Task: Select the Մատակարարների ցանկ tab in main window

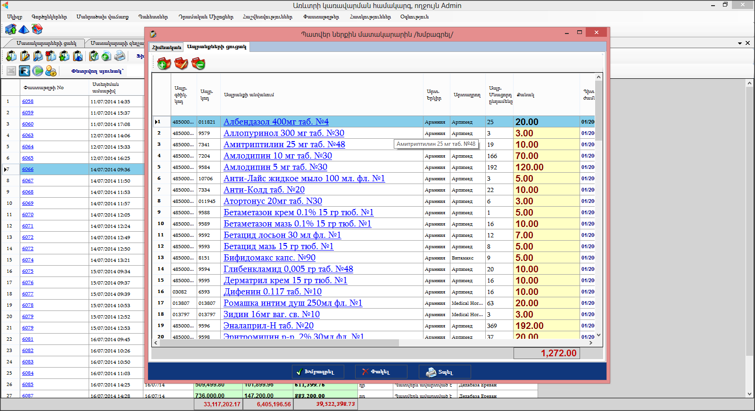Action: pyautogui.click(x=46, y=43)
